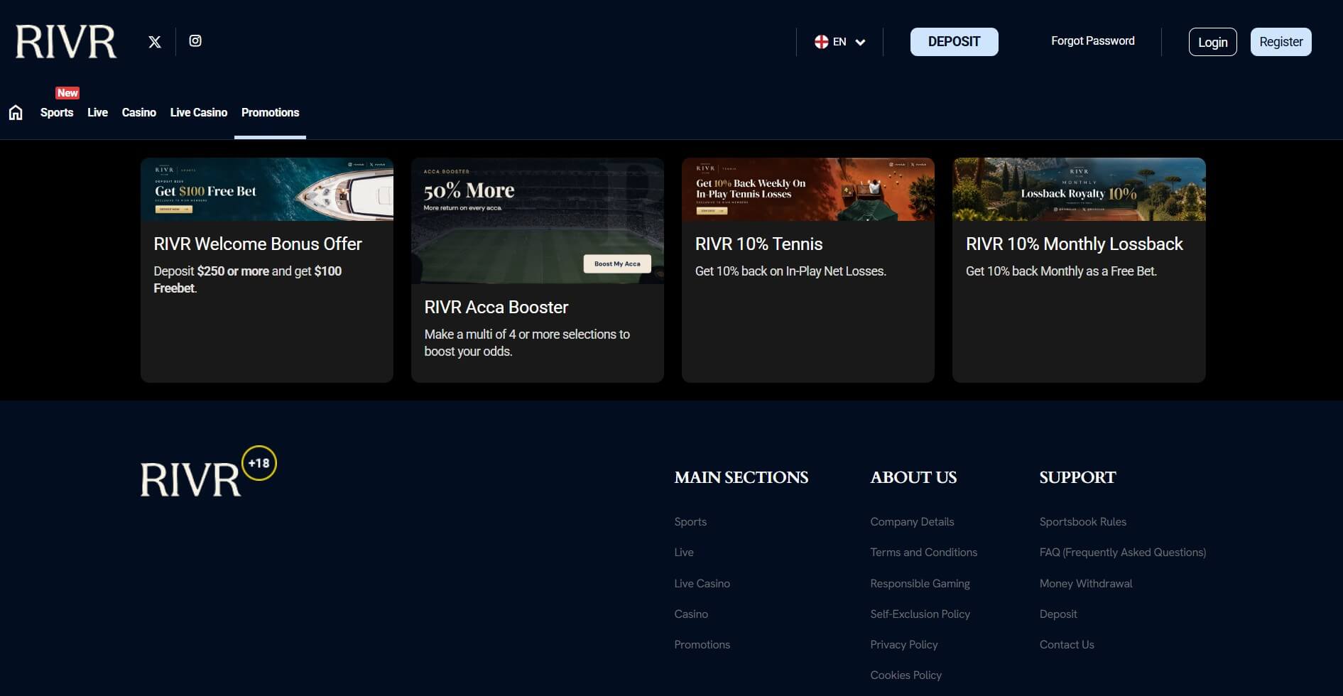Open RIVR Acca Booster card title
1343x696 pixels.
(496, 307)
